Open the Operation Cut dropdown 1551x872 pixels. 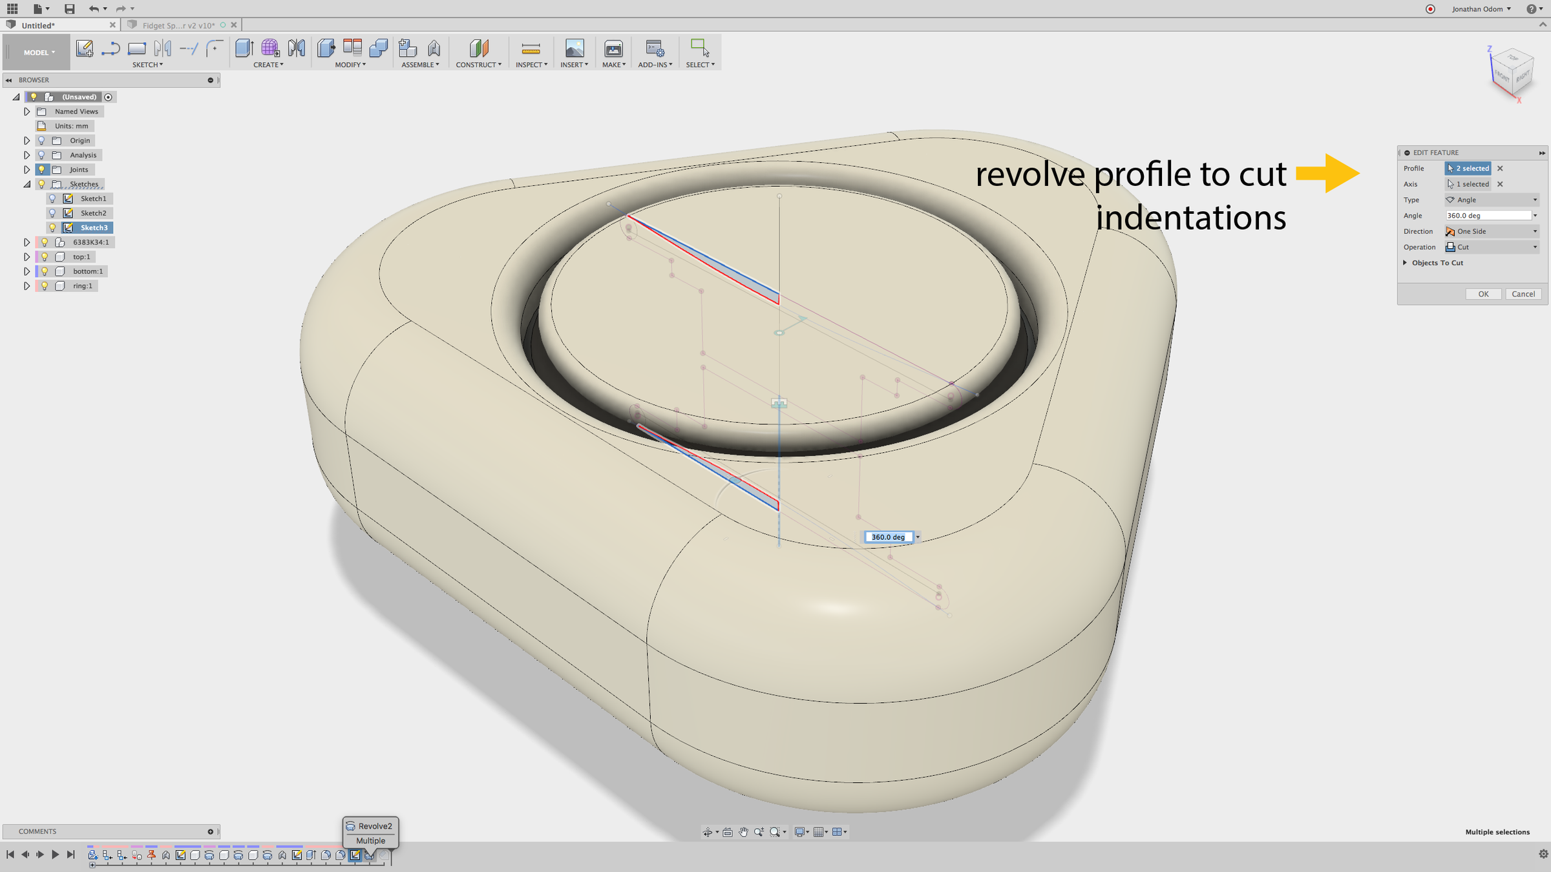(1492, 247)
